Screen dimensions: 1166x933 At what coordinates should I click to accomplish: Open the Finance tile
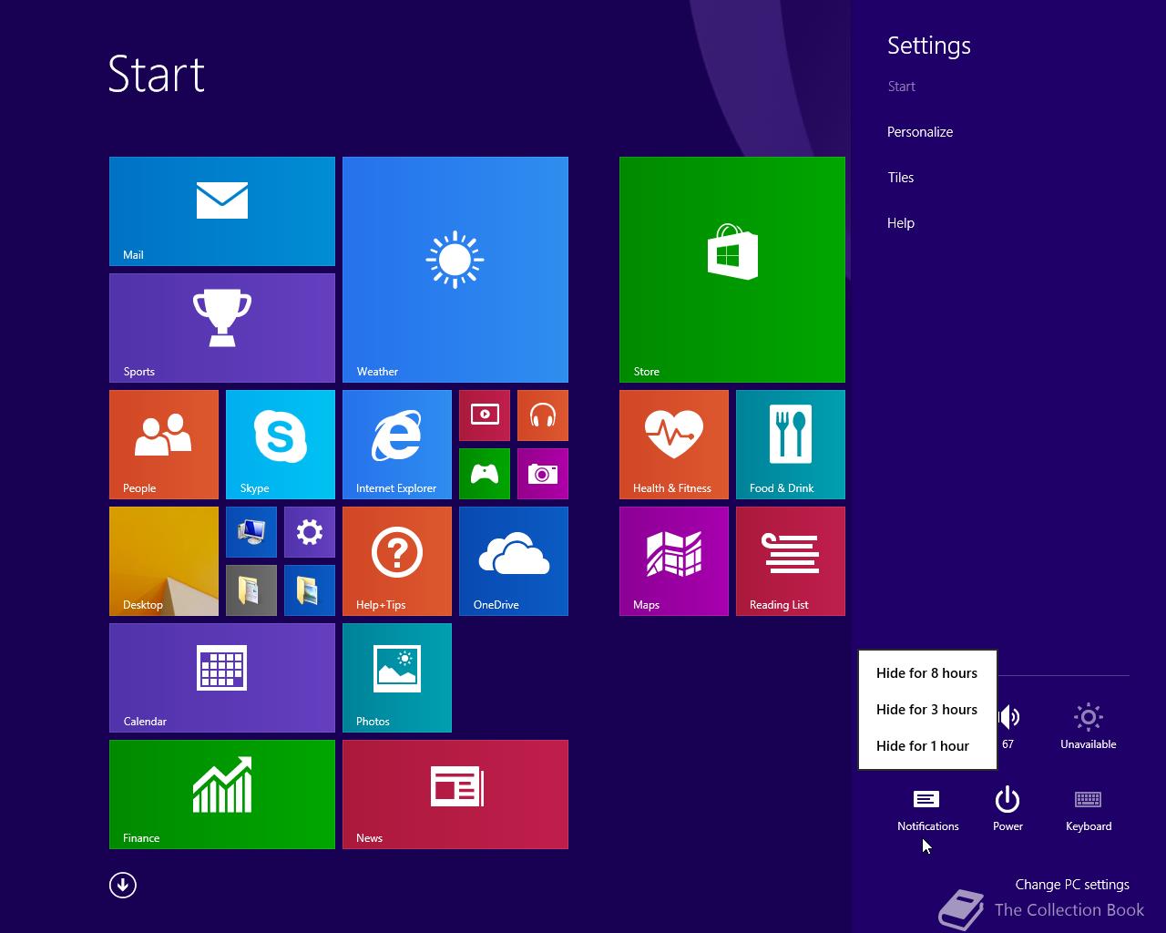pyautogui.click(x=222, y=795)
